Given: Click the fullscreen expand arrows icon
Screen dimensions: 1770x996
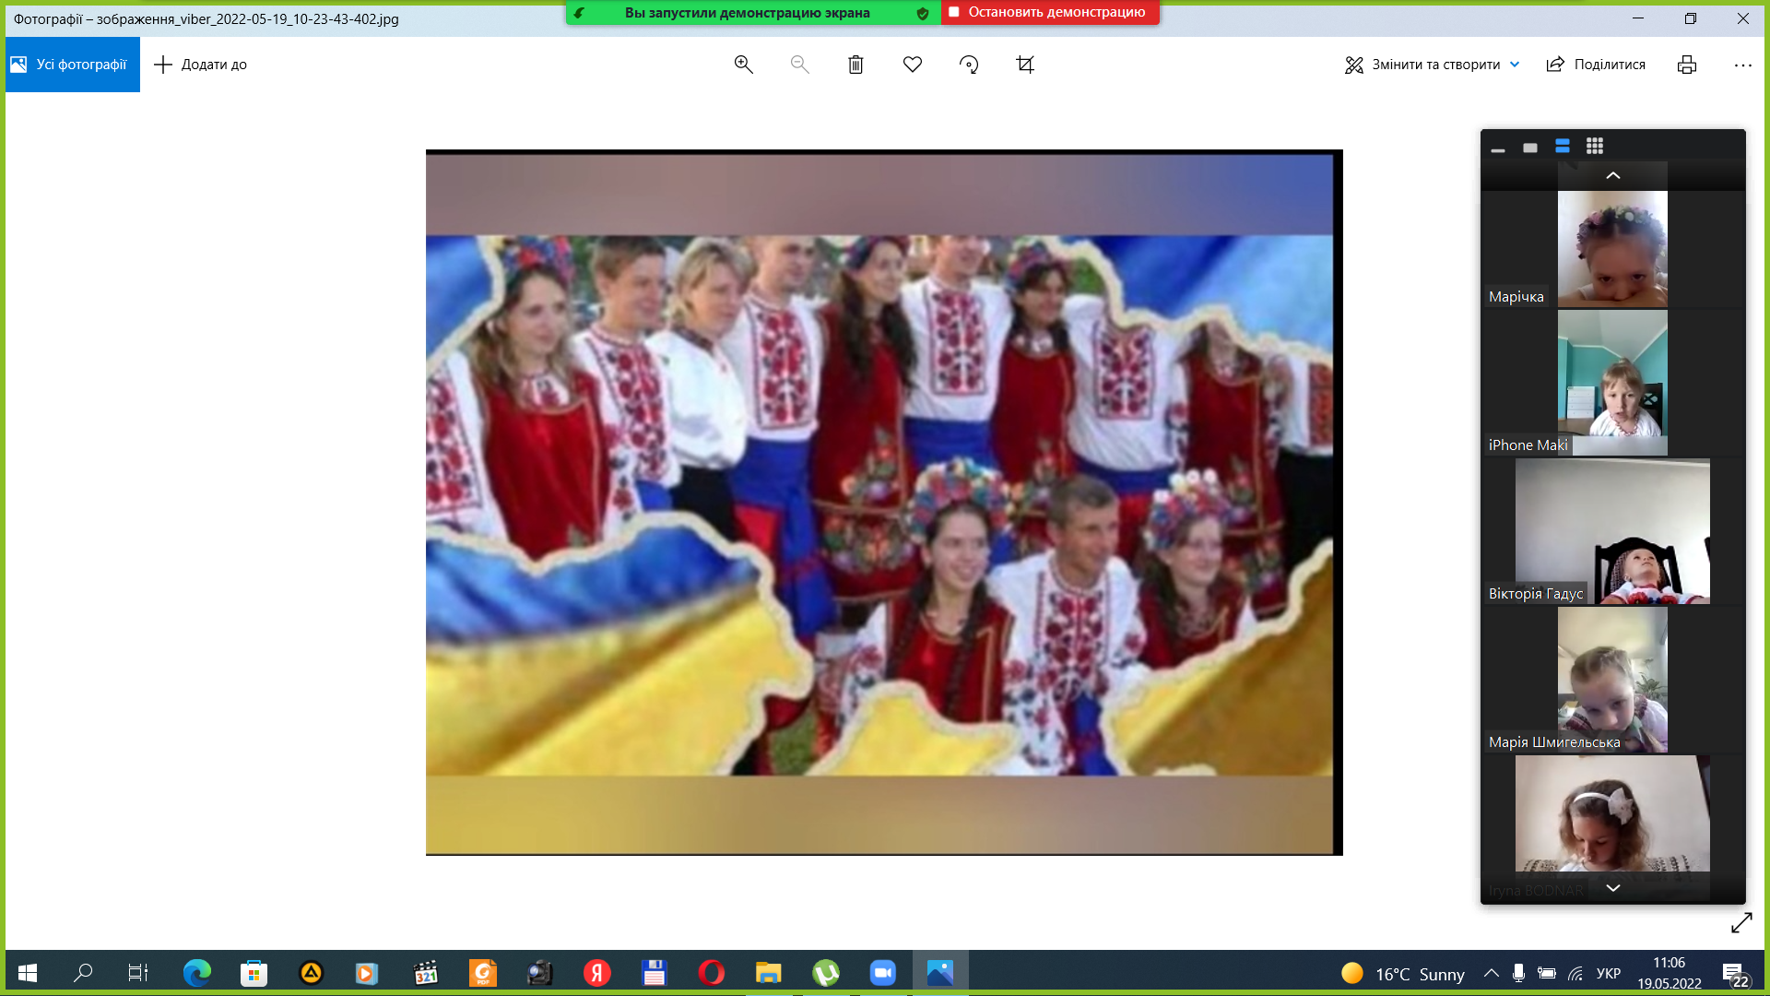Looking at the screenshot, I should pos(1741,922).
